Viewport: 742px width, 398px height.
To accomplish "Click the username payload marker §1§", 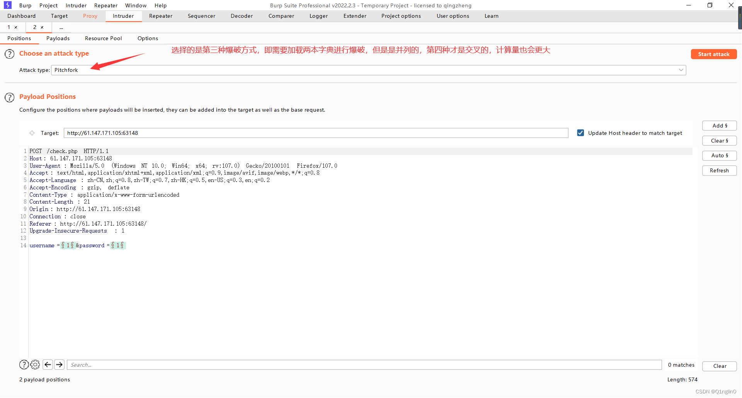I will pyautogui.click(x=68, y=245).
